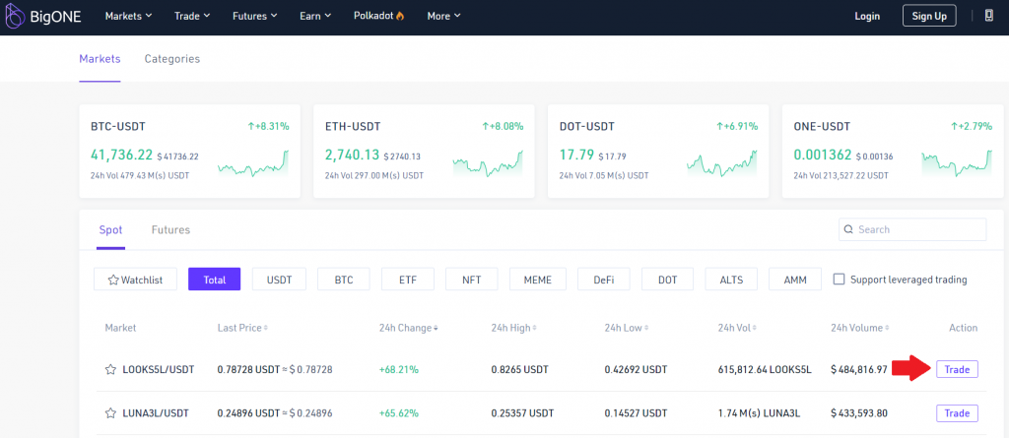Sort by 24h High arrows
1009x438 pixels.
(535, 328)
